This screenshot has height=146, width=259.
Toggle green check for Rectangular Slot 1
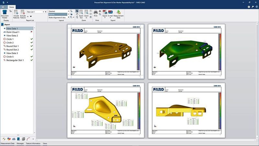tap(31, 60)
